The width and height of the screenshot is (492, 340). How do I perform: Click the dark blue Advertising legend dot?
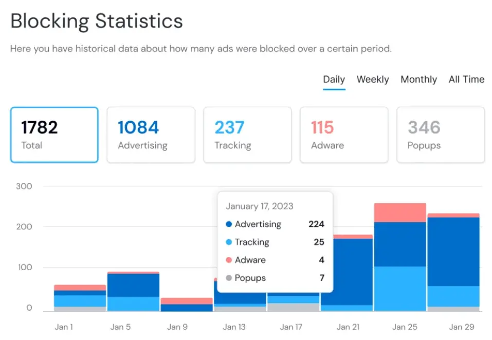[229, 224]
